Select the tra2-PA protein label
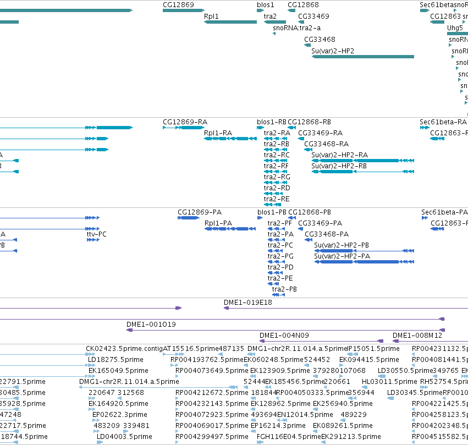 tap(280, 234)
